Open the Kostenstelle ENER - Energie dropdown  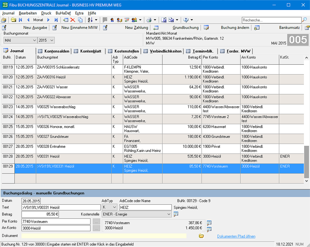[169, 214]
